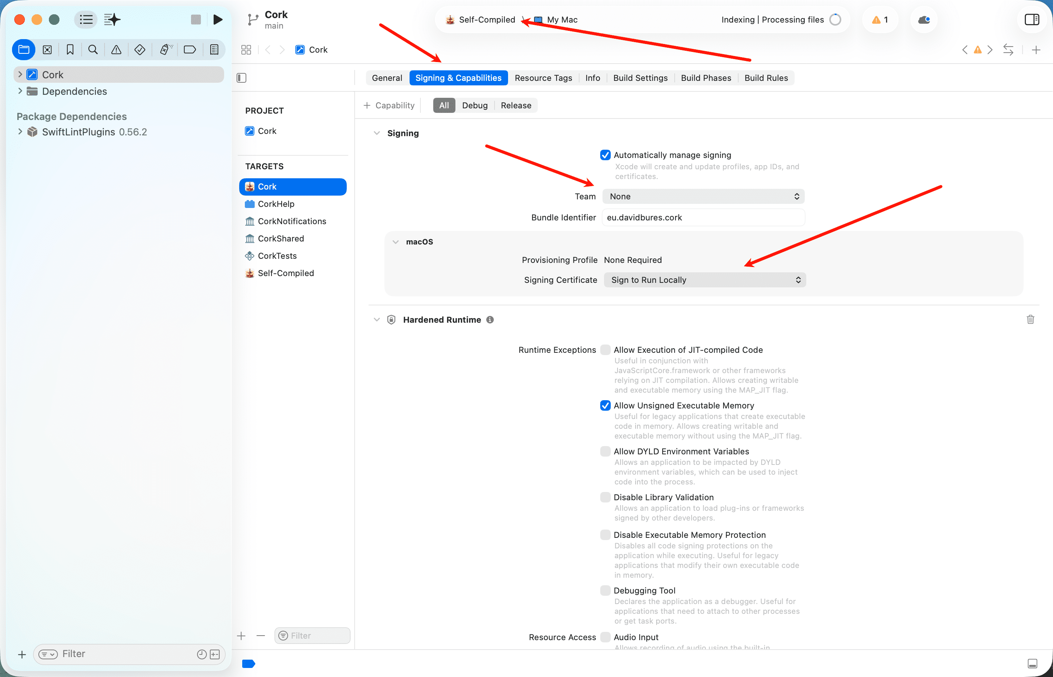Click the Run (play) button
Viewport: 1053px width, 677px height.
[217, 19]
